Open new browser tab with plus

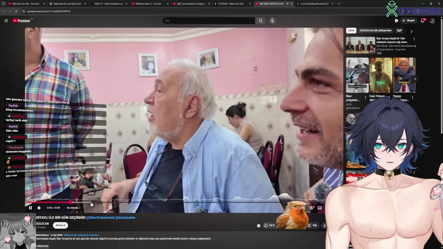coord(338,4)
